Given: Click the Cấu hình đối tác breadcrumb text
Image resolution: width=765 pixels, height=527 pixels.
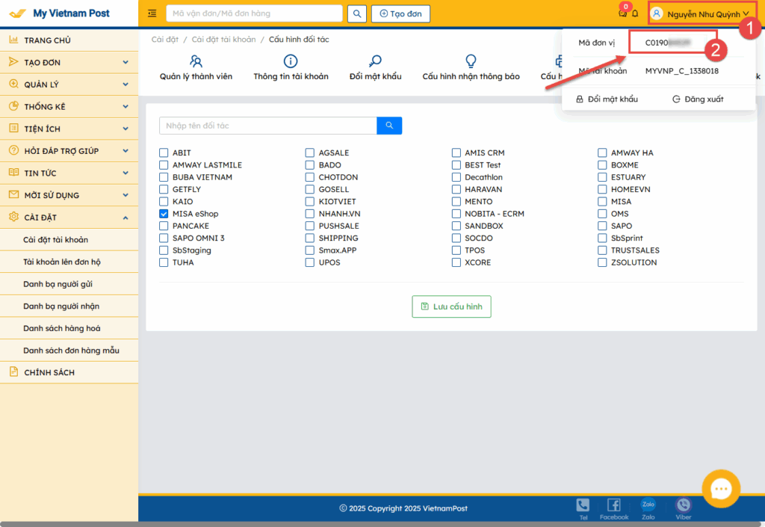Looking at the screenshot, I should click(x=299, y=39).
